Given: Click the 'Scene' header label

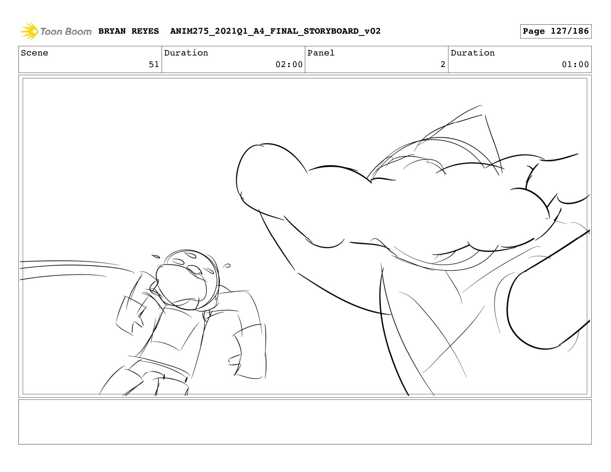Looking at the screenshot, I should pyautogui.click(x=34, y=53).
